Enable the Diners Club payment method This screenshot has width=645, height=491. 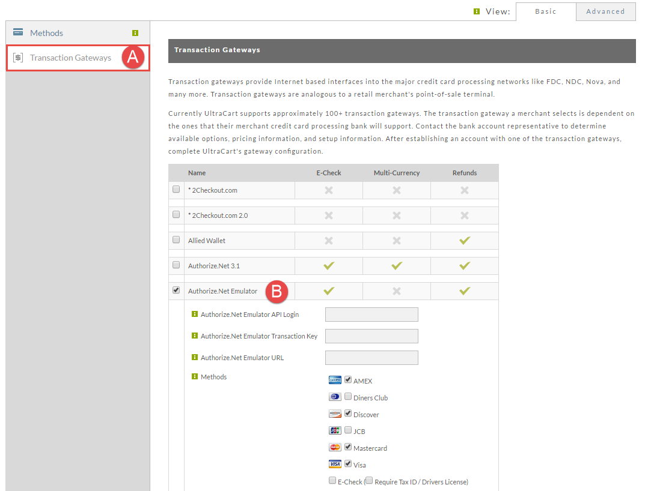tap(348, 397)
